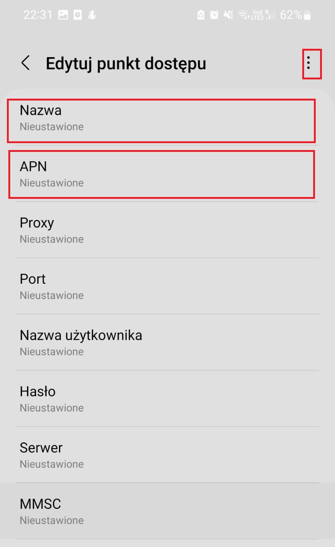The width and height of the screenshot is (335, 547).
Task: Tap the Wi-Fi signal icon
Action: (243, 15)
